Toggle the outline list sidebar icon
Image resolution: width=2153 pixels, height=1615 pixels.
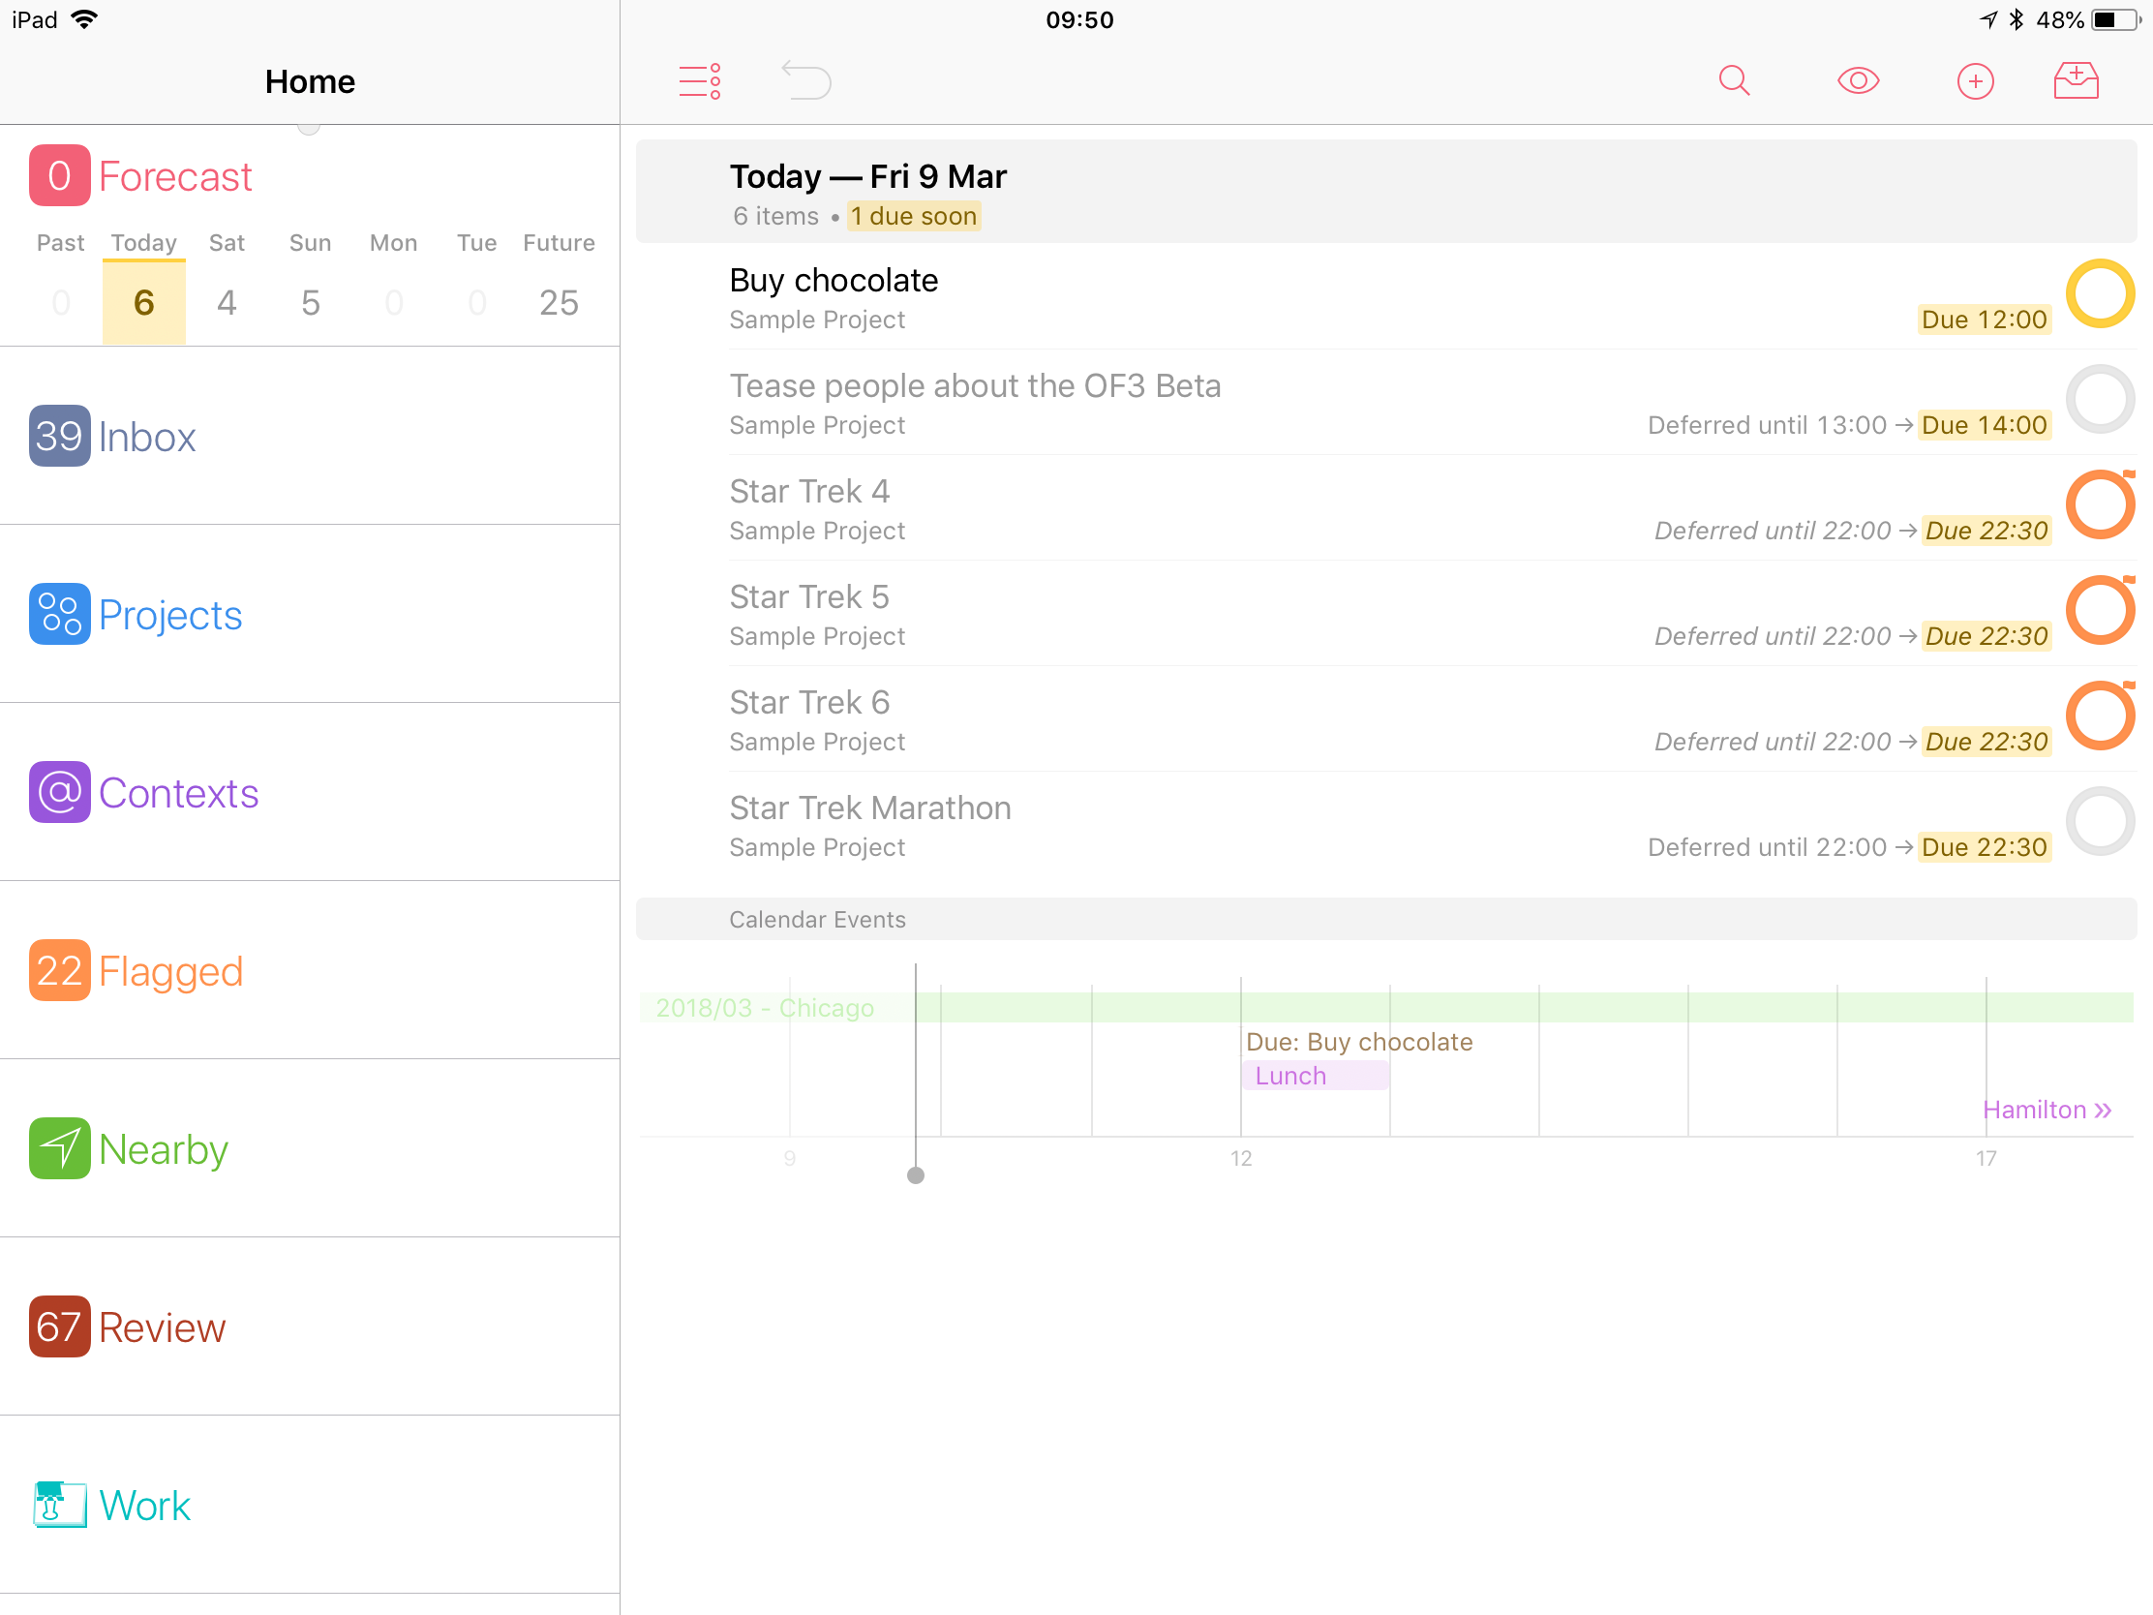click(699, 80)
